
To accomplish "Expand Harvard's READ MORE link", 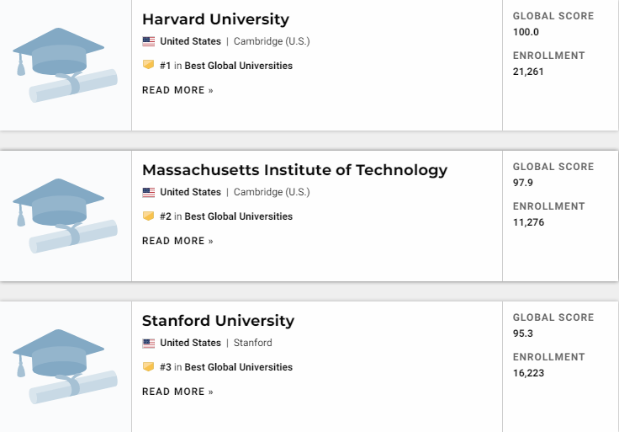I will [x=177, y=90].
